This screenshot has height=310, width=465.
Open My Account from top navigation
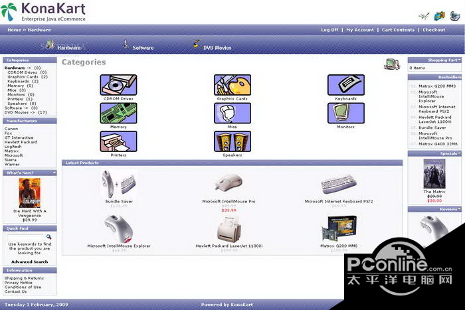(360, 30)
